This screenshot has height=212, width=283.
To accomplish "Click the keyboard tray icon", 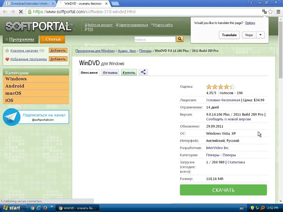I will click(x=242, y=208).
